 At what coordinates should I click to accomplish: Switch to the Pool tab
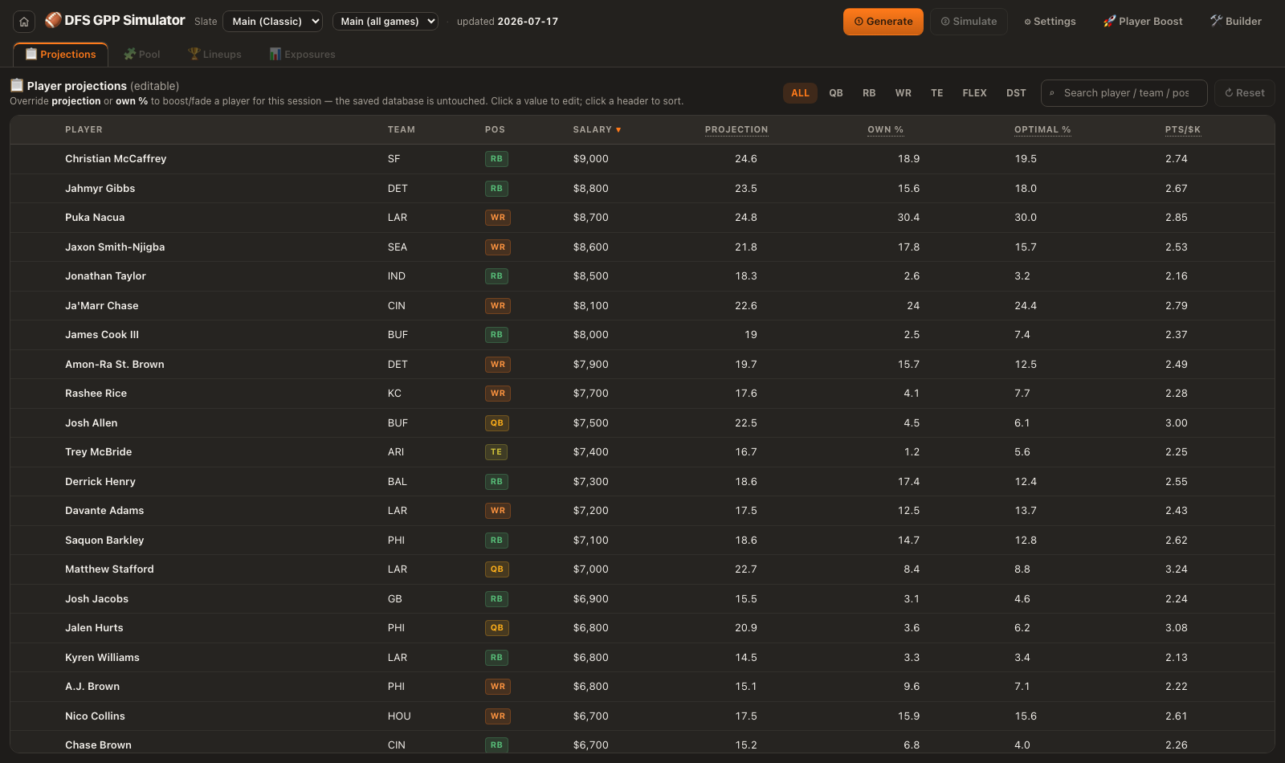pyautogui.click(x=141, y=55)
